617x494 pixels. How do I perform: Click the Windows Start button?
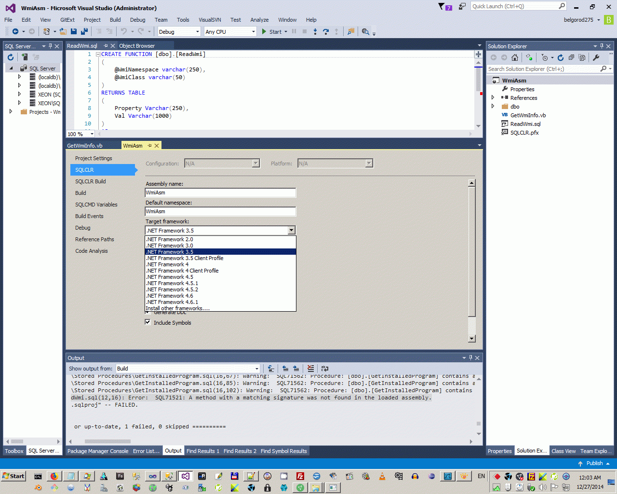13,476
